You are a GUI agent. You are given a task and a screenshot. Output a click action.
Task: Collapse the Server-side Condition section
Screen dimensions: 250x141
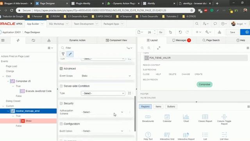click(x=61, y=86)
